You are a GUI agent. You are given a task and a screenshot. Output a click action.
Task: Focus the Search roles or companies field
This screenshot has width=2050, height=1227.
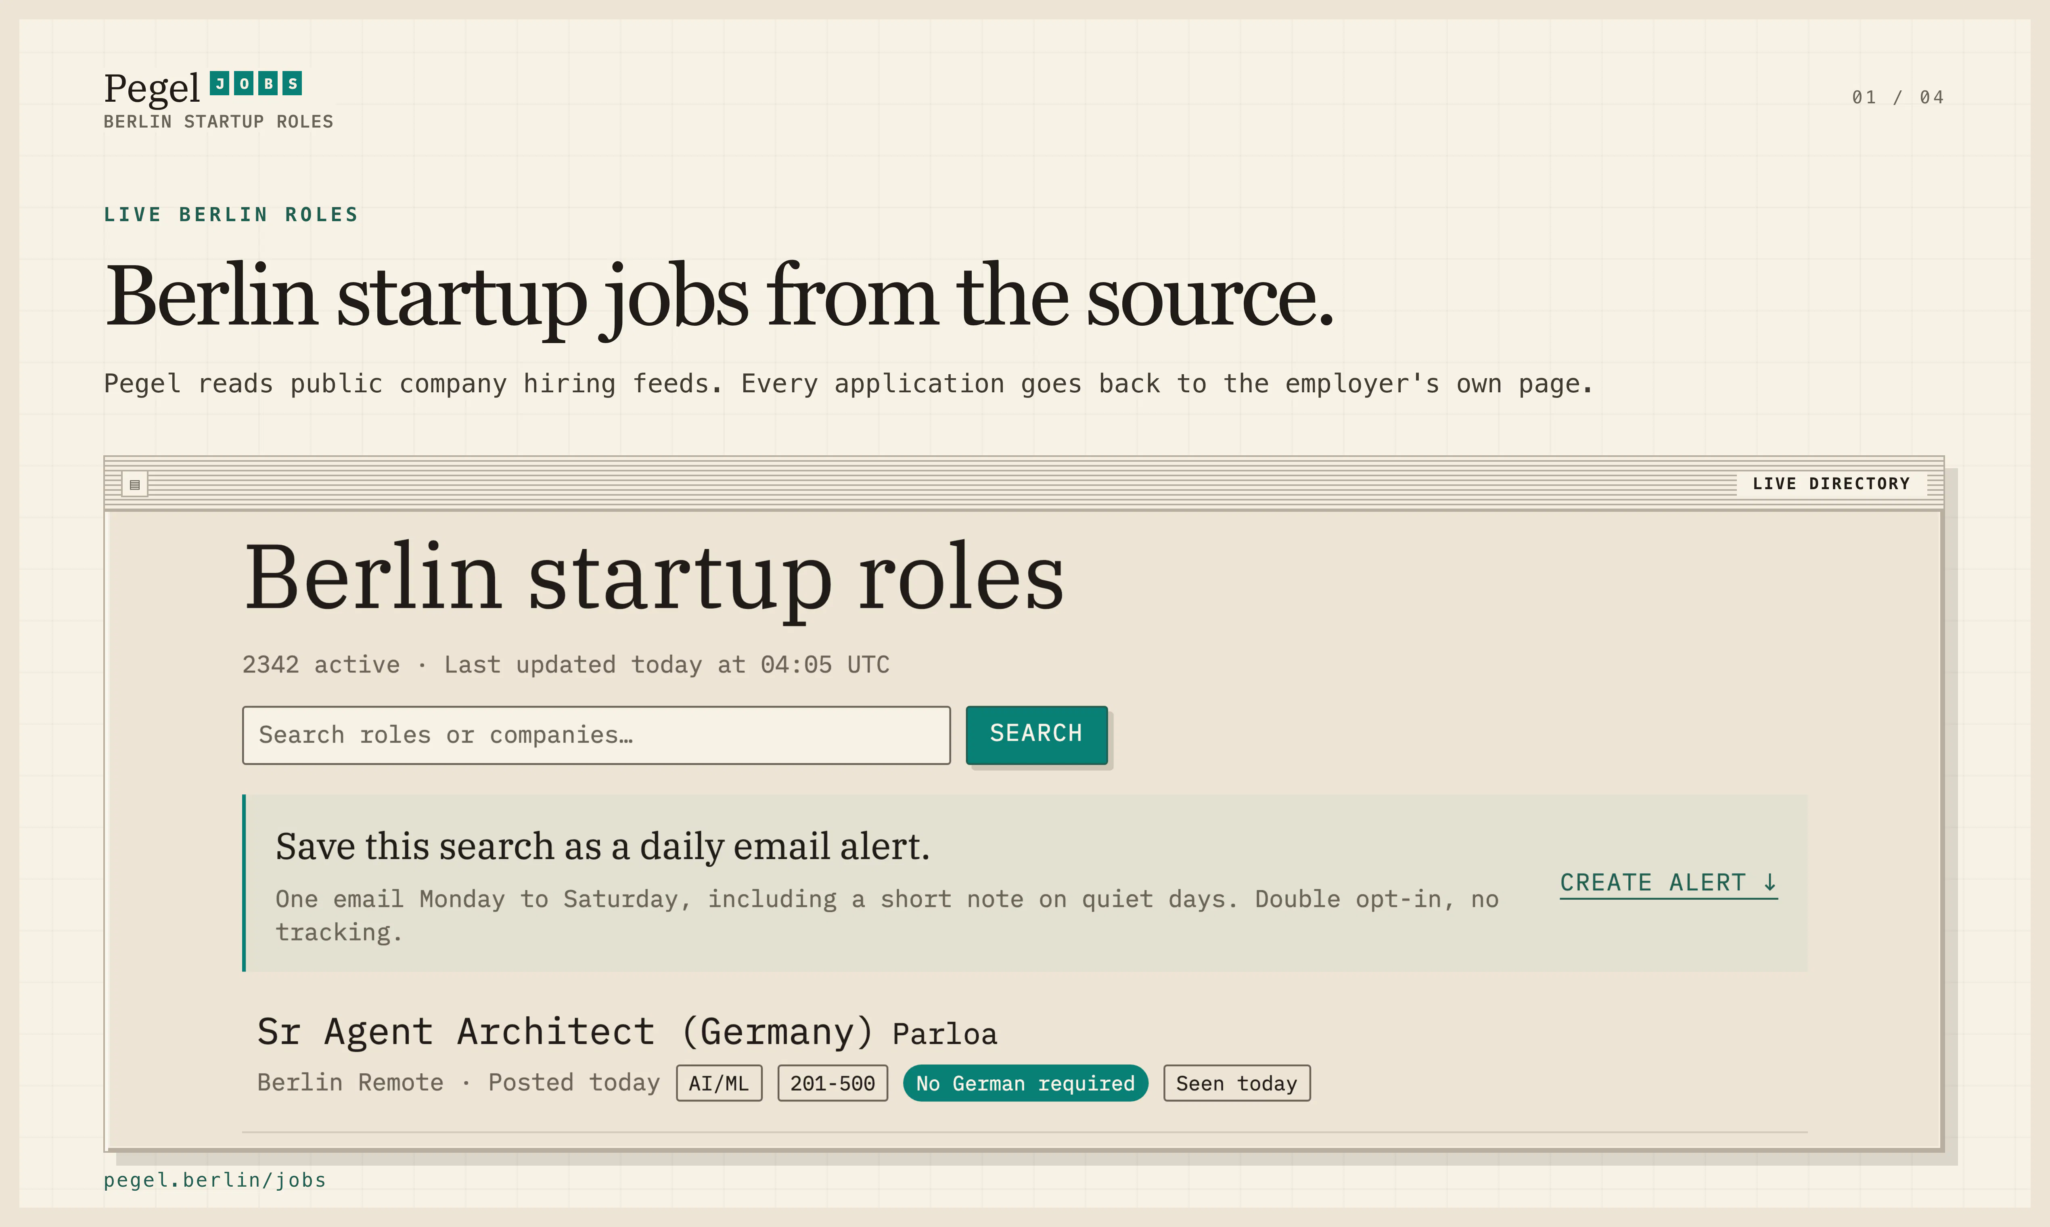[x=596, y=735]
